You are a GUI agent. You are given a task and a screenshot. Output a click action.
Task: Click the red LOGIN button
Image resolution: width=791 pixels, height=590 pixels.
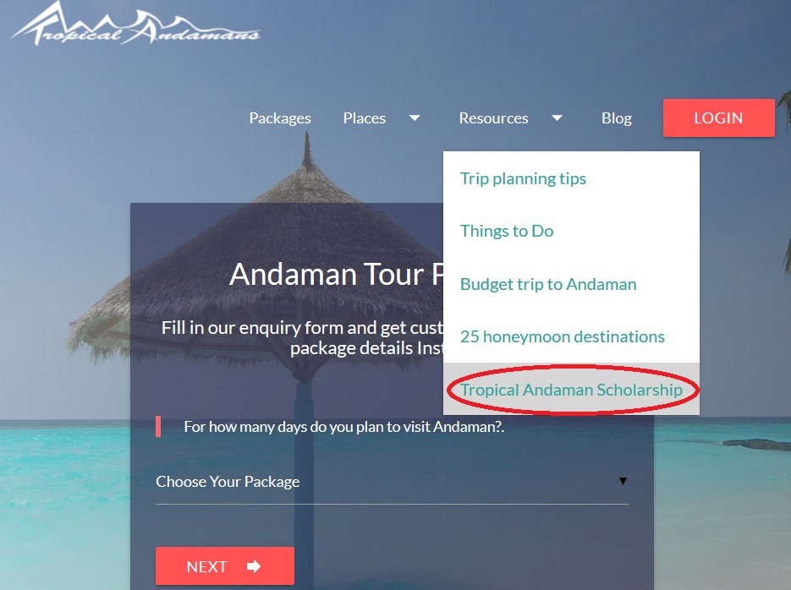pyautogui.click(x=719, y=117)
